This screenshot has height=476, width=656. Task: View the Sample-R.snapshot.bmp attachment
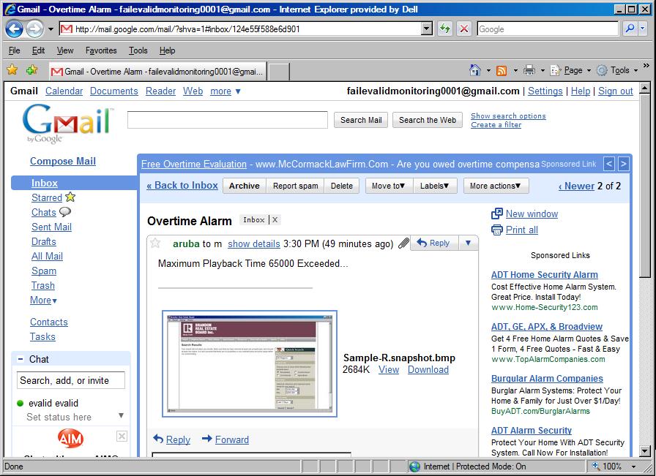coord(389,369)
